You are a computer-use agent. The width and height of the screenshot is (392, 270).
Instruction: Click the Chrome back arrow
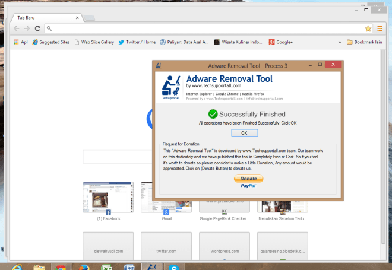[17, 28]
